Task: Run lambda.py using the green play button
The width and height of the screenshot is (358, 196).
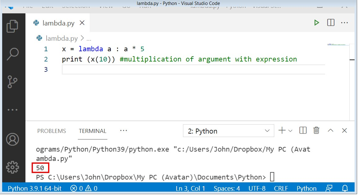Action: 316,22
